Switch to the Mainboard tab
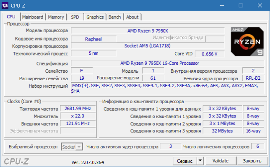The image size is (270, 167). coord(33,17)
